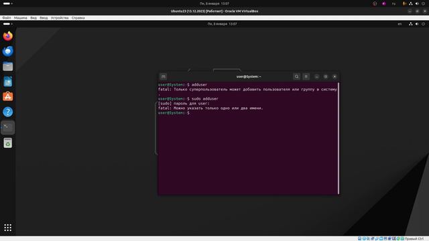Maximize the terminal window
This screenshot has width=429, height=241.
pyautogui.click(x=326, y=77)
